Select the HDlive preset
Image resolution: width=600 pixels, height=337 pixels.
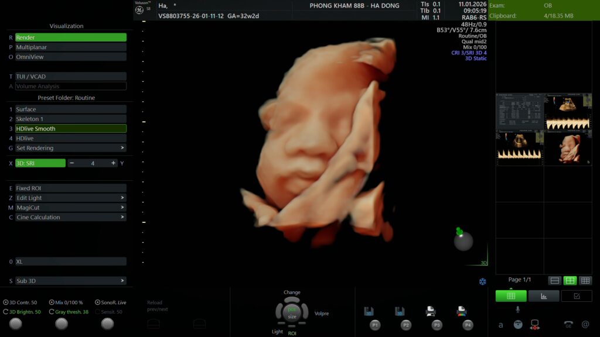click(70, 139)
